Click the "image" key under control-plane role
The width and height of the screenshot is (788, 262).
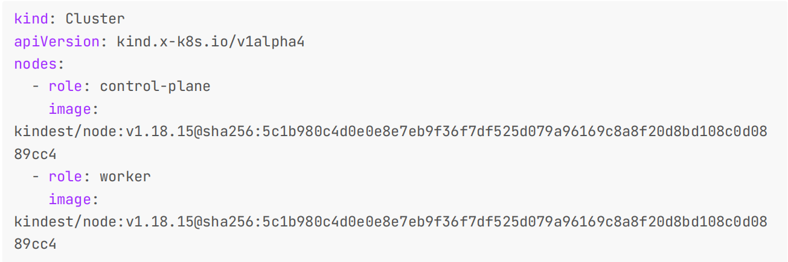click(69, 109)
